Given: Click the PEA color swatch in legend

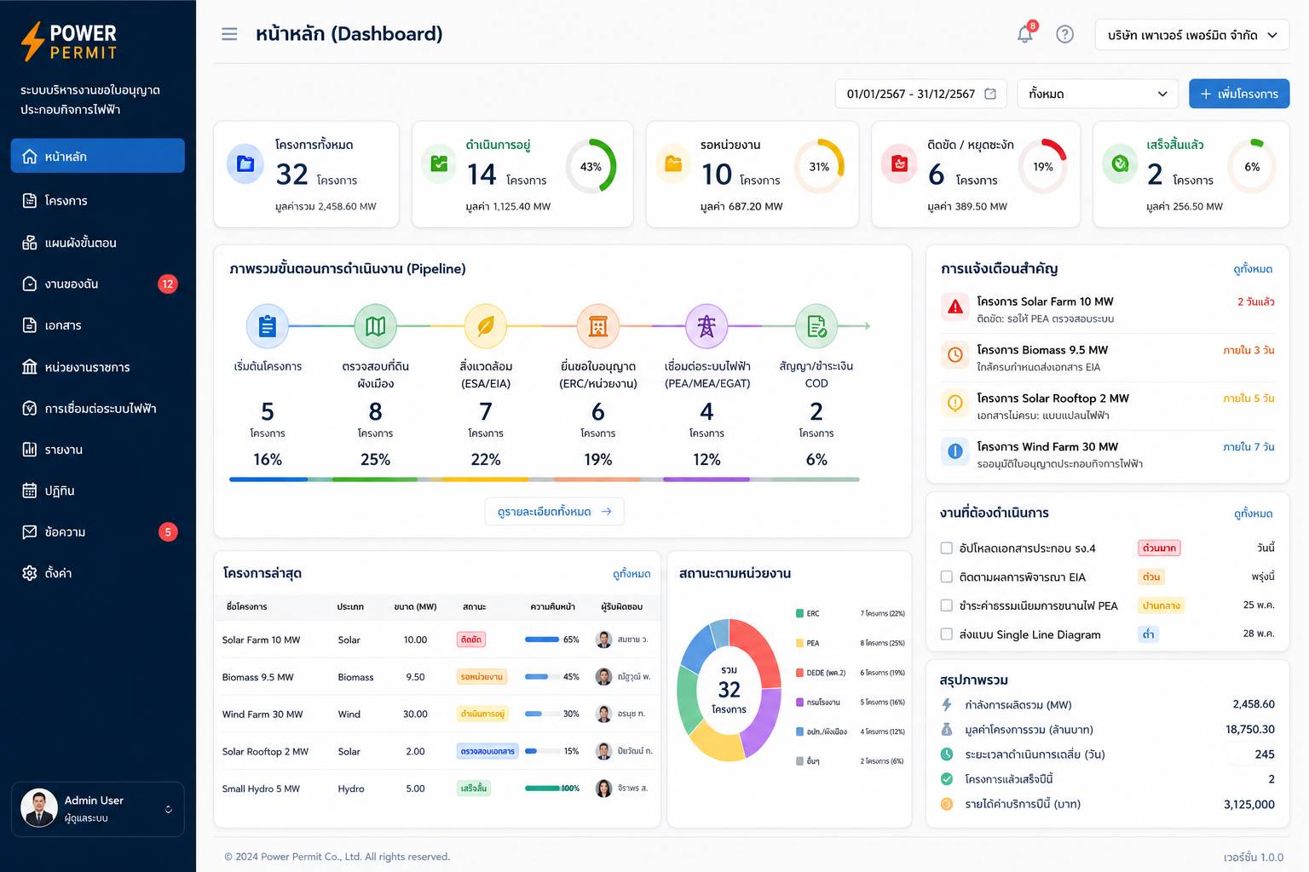Looking at the screenshot, I should click(799, 643).
